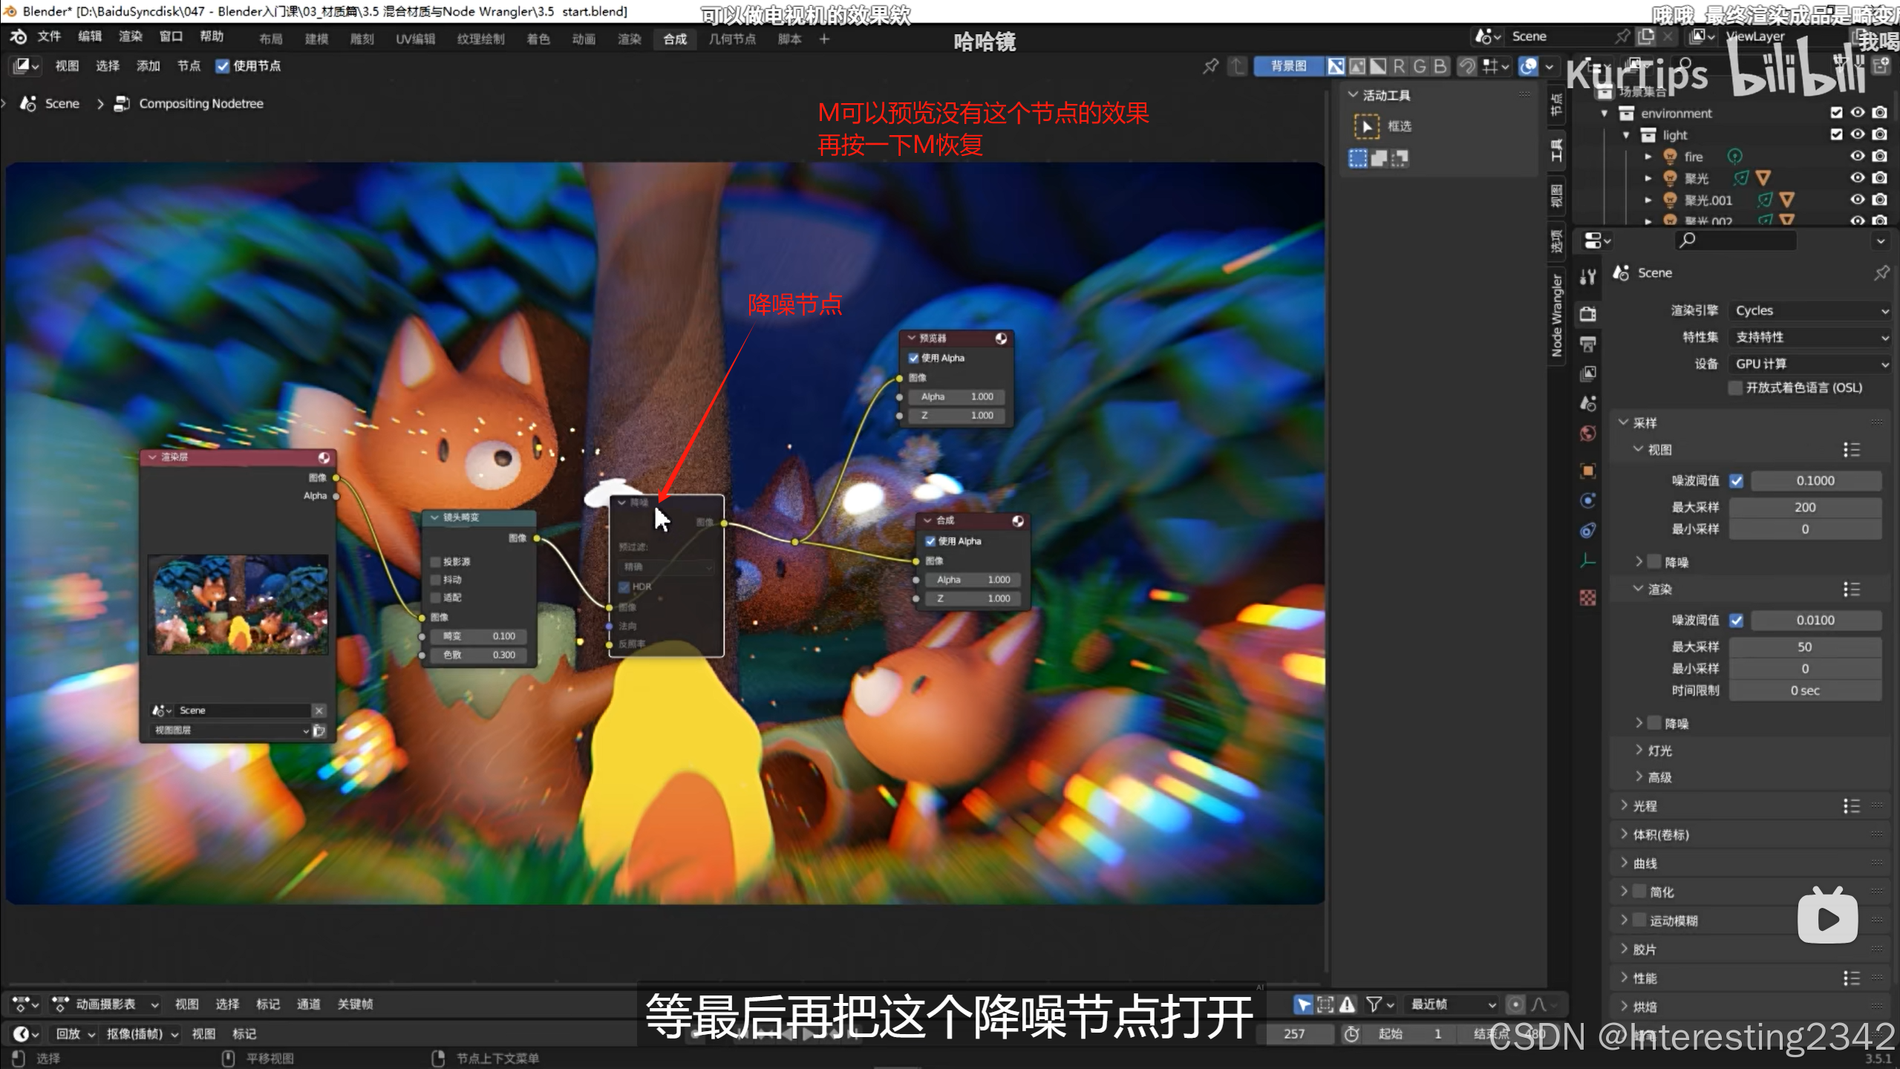Viewport: 1900px width, 1069px height.
Task: Open the 设备 GPU 计算 dropdown
Action: click(x=1809, y=364)
